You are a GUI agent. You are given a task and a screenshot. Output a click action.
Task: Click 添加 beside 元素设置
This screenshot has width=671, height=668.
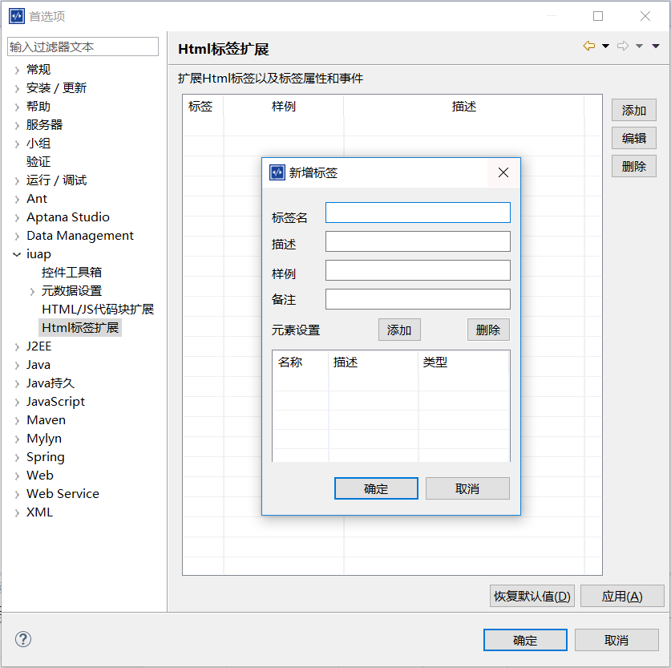pos(399,330)
